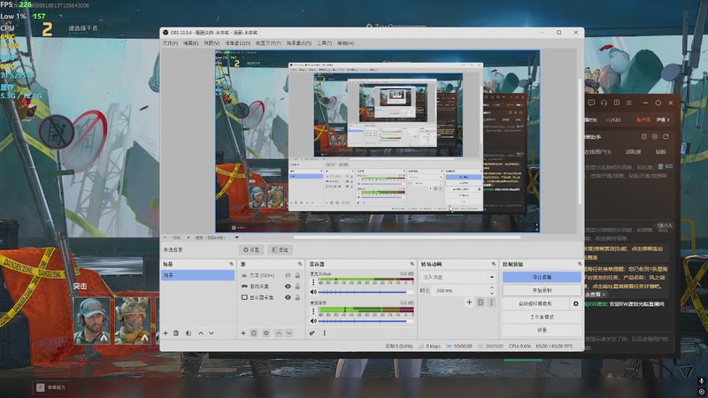Open Help menu in OBS
This screenshot has width=708, height=398.
click(x=345, y=43)
